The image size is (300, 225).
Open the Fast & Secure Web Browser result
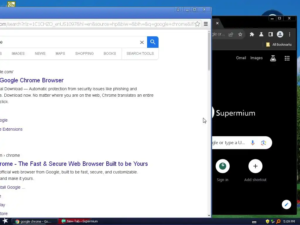point(74,164)
